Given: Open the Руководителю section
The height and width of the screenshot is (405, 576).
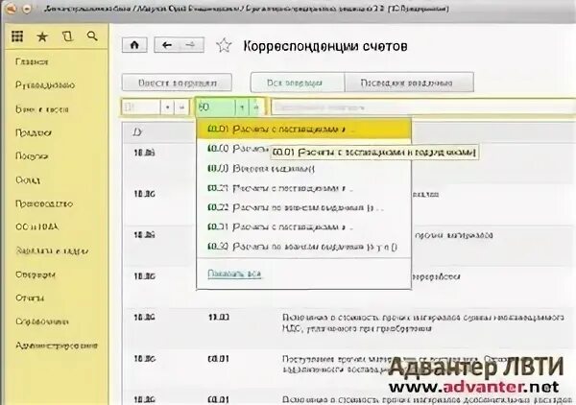Looking at the screenshot, I should 45,85.
